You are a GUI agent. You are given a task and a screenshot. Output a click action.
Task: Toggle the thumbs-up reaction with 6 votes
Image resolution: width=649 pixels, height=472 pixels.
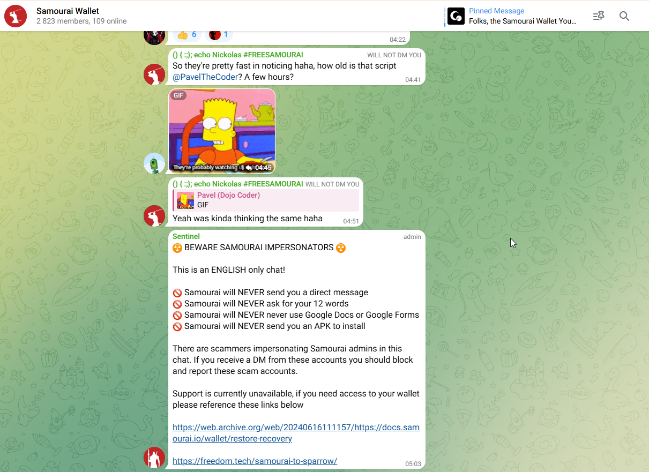coord(187,35)
